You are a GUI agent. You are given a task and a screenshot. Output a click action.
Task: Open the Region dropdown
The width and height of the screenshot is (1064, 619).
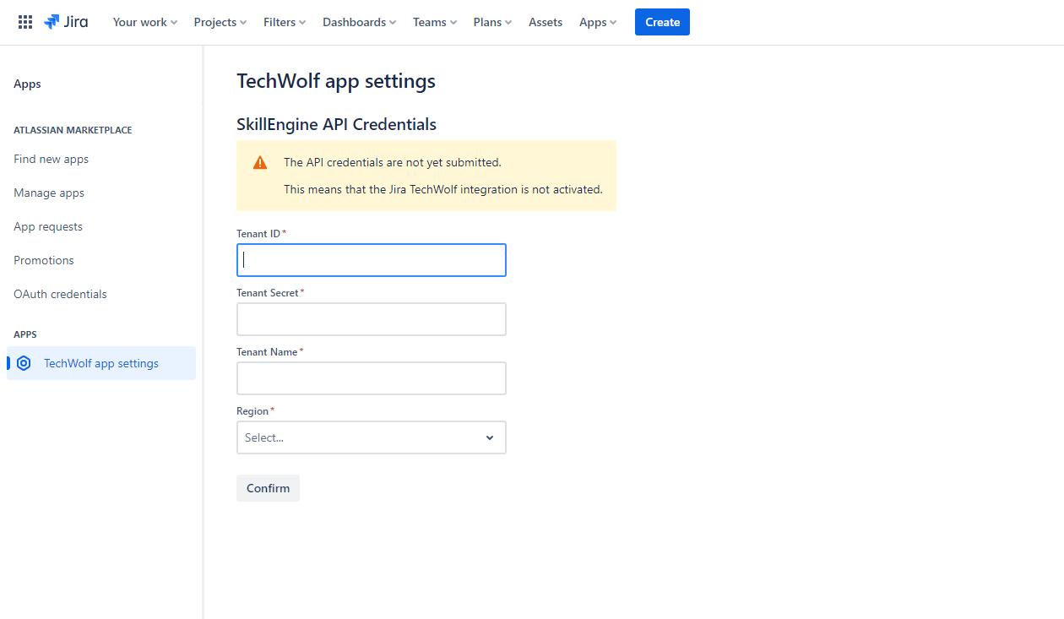click(371, 437)
